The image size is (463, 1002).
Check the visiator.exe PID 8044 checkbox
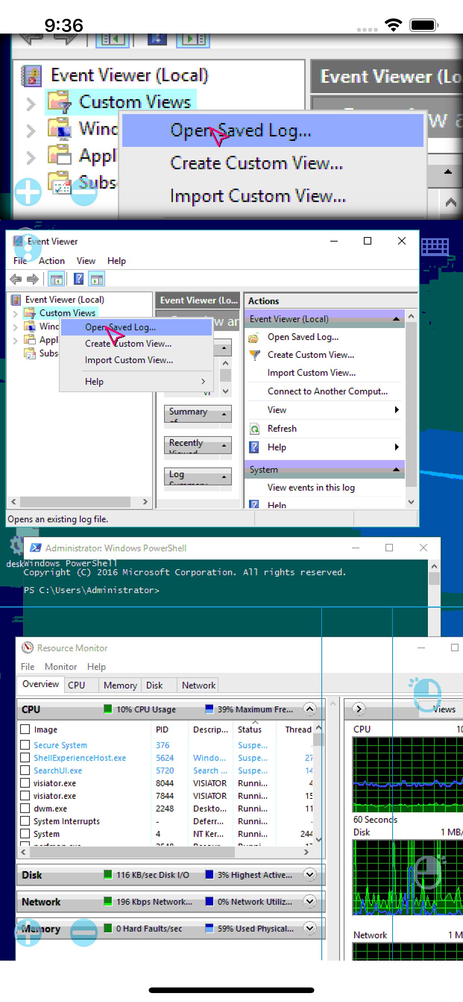tap(25, 783)
